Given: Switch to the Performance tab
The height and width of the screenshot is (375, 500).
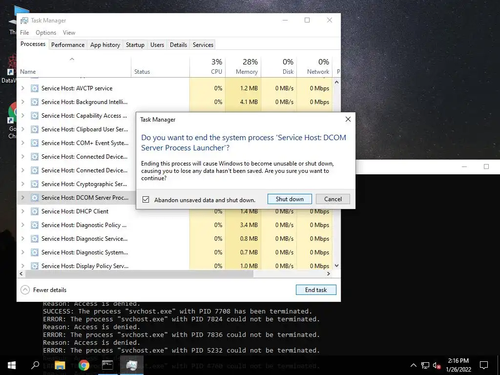Looking at the screenshot, I should [67, 45].
